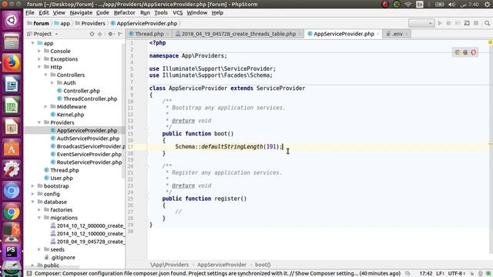This screenshot has height=277, width=493.
Task: Open in Firefox from the editor browser popup
Action: pyautogui.click(x=465, y=52)
